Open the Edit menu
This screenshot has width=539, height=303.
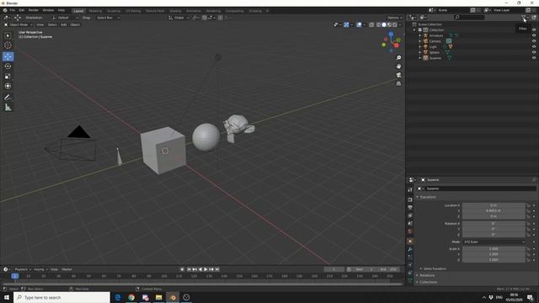pyautogui.click(x=22, y=10)
